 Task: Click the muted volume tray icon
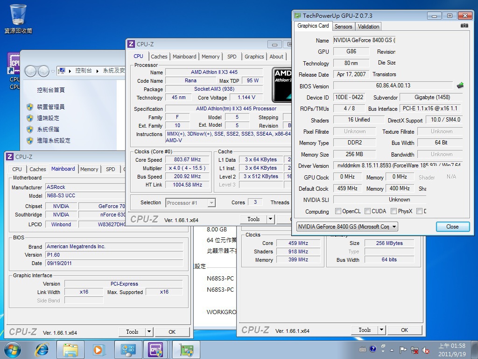tap(426, 350)
